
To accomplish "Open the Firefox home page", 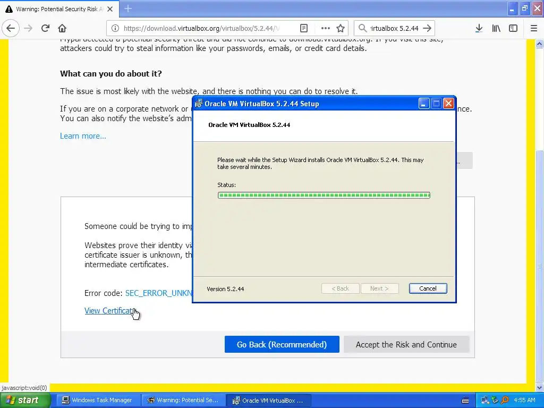I will [x=62, y=28].
